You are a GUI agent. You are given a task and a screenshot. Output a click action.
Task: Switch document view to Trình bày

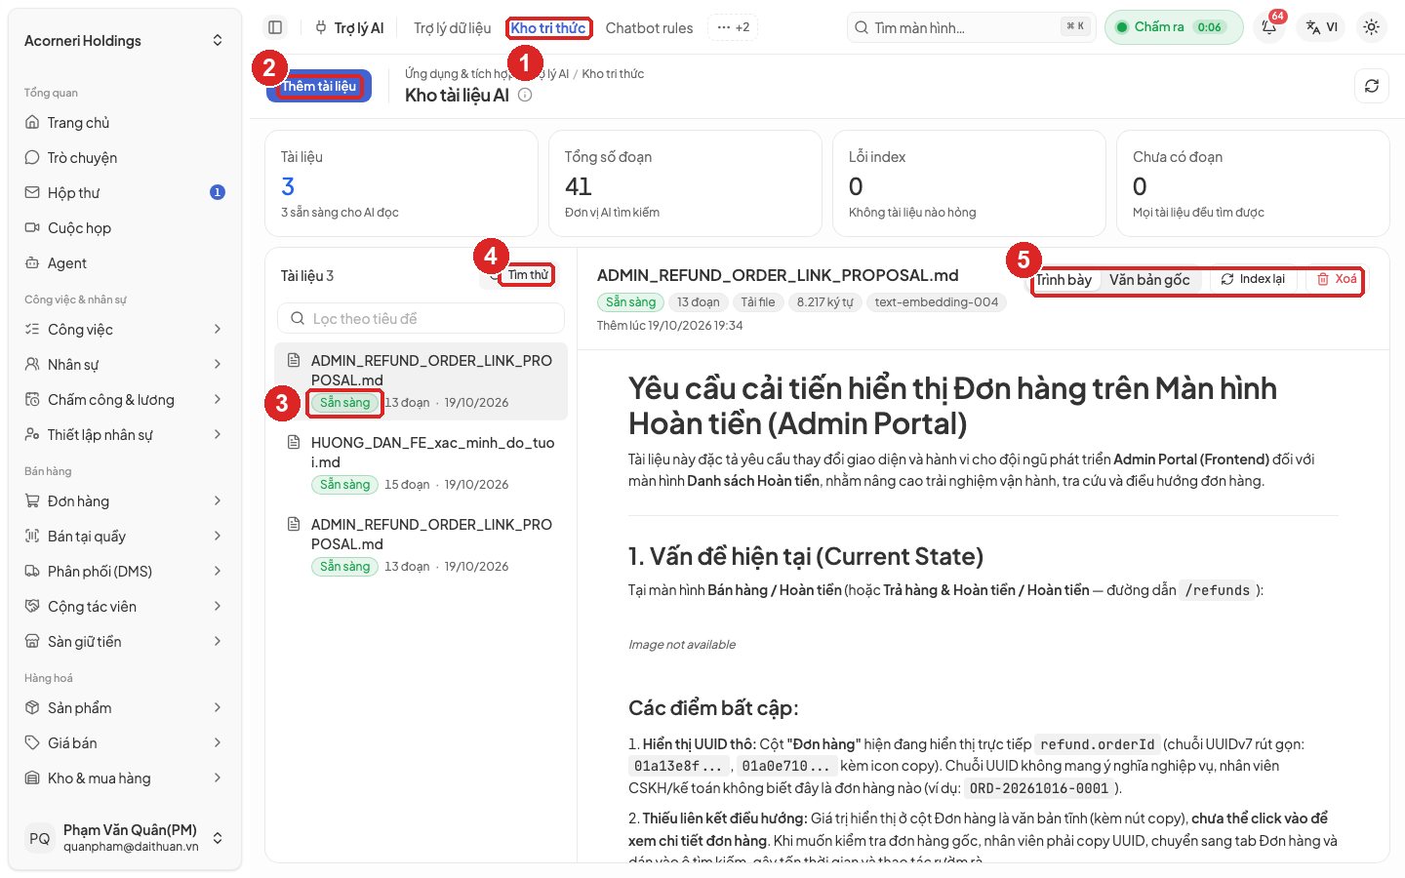1064,280
